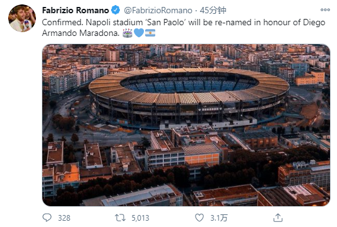The image size is (337, 227).
Task: Click the 328 replies count
Action: (64, 218)
